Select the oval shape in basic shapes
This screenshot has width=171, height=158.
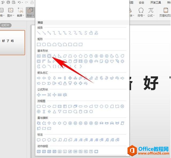point(49,56)
